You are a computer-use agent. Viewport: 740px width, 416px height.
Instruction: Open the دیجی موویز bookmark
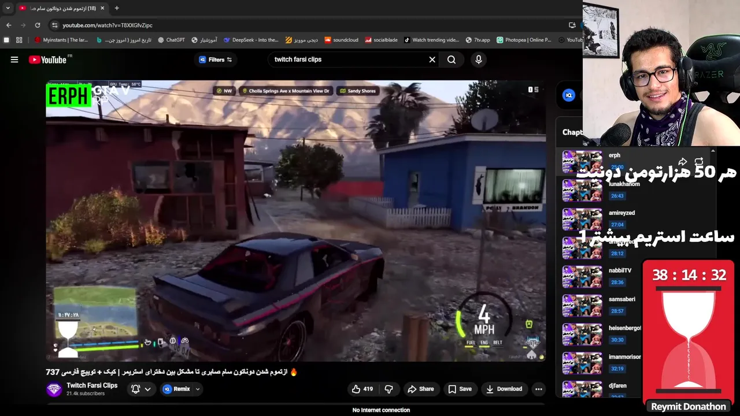tap(301, 40)
